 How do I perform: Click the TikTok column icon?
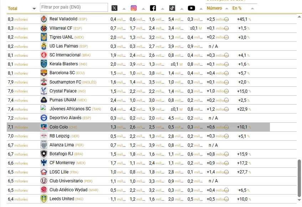tap(172, 8)
